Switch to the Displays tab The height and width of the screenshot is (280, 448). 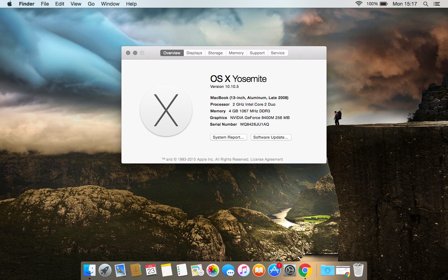(x=194, y=53)
